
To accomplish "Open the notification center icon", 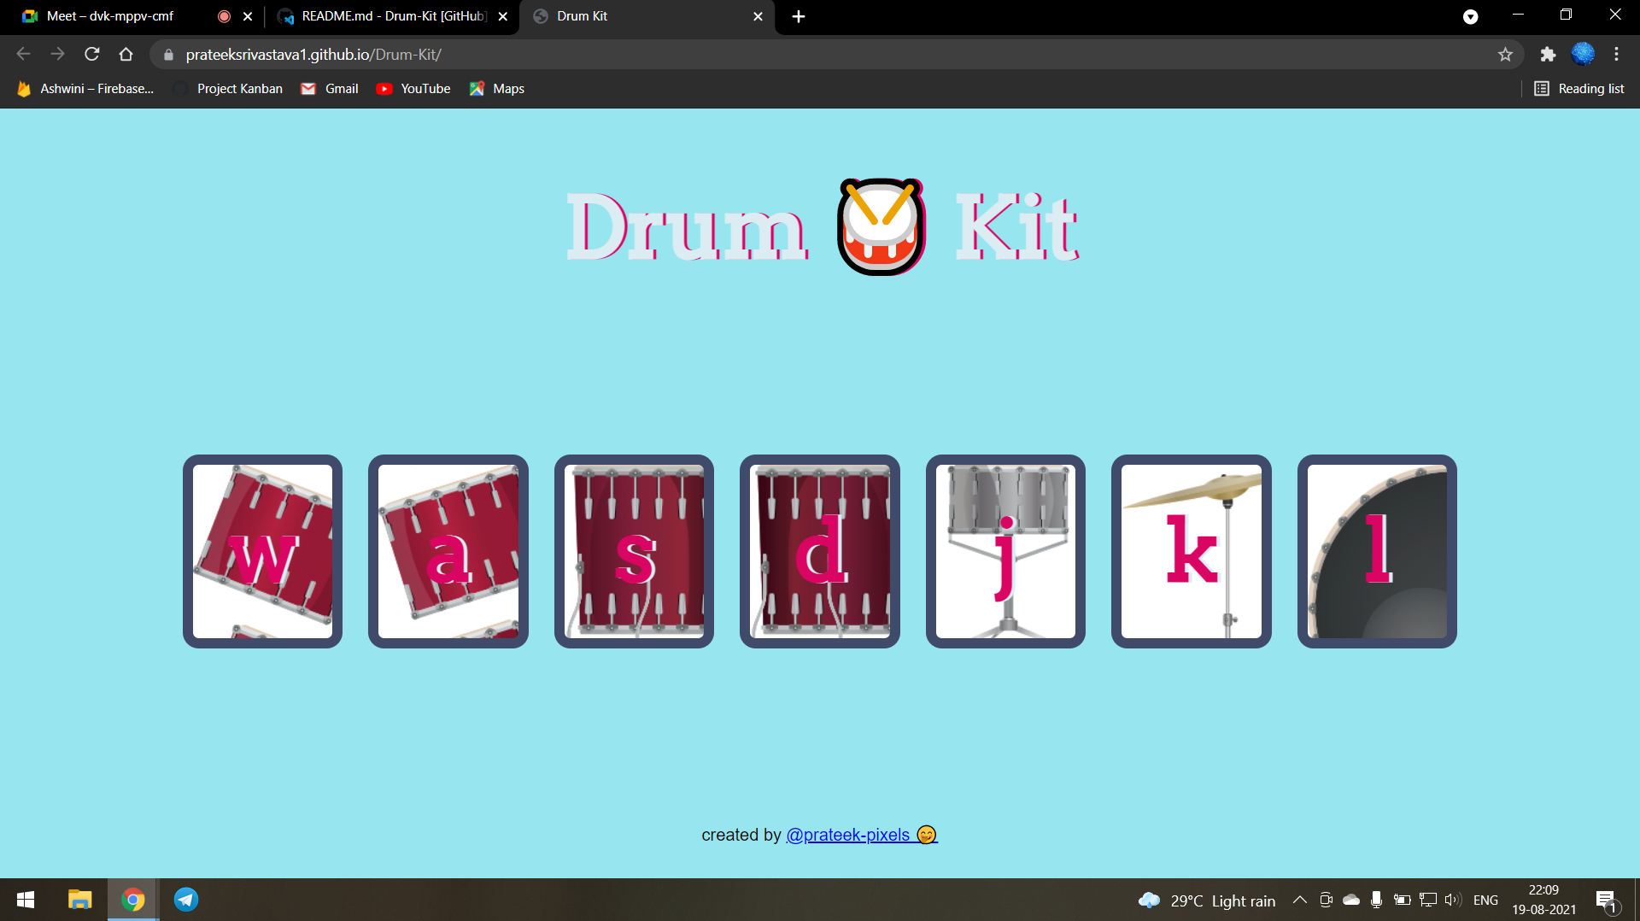I will tap(1606, 900).
